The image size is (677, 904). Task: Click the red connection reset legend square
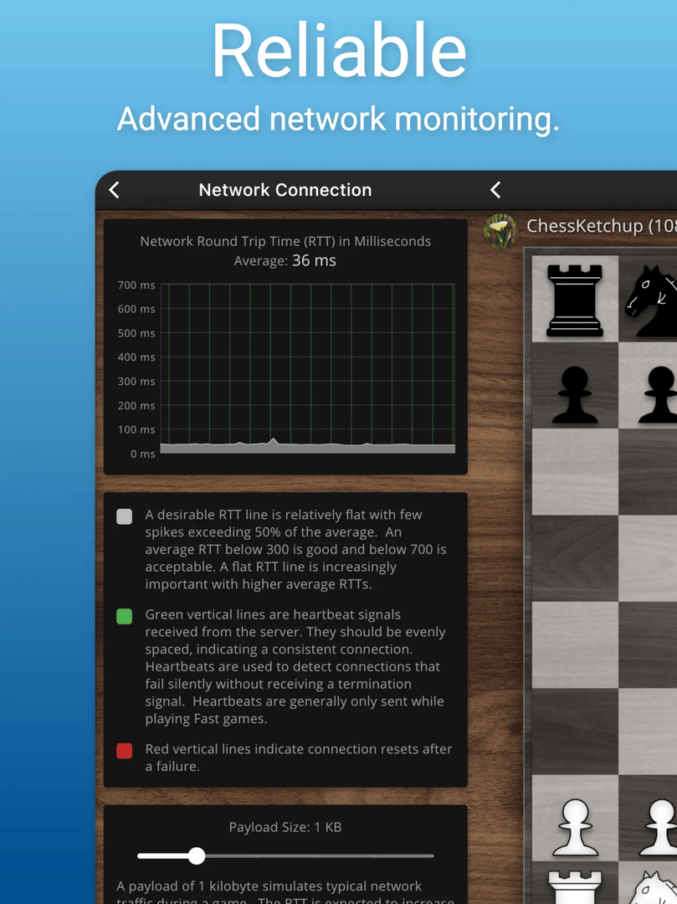(124, 751)
